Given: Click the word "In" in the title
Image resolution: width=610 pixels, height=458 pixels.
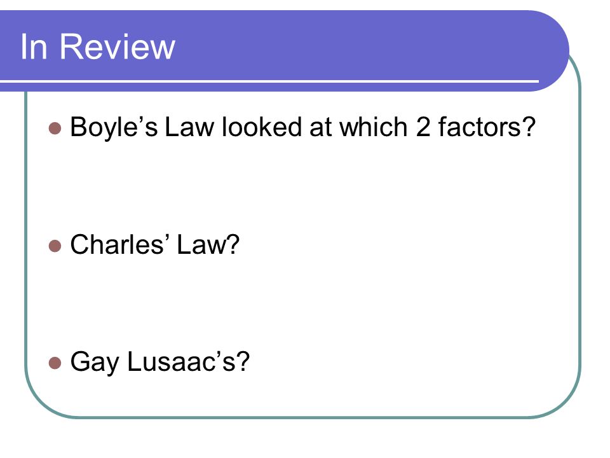Looking at the screenshot, I should click(x=34, y=46).
